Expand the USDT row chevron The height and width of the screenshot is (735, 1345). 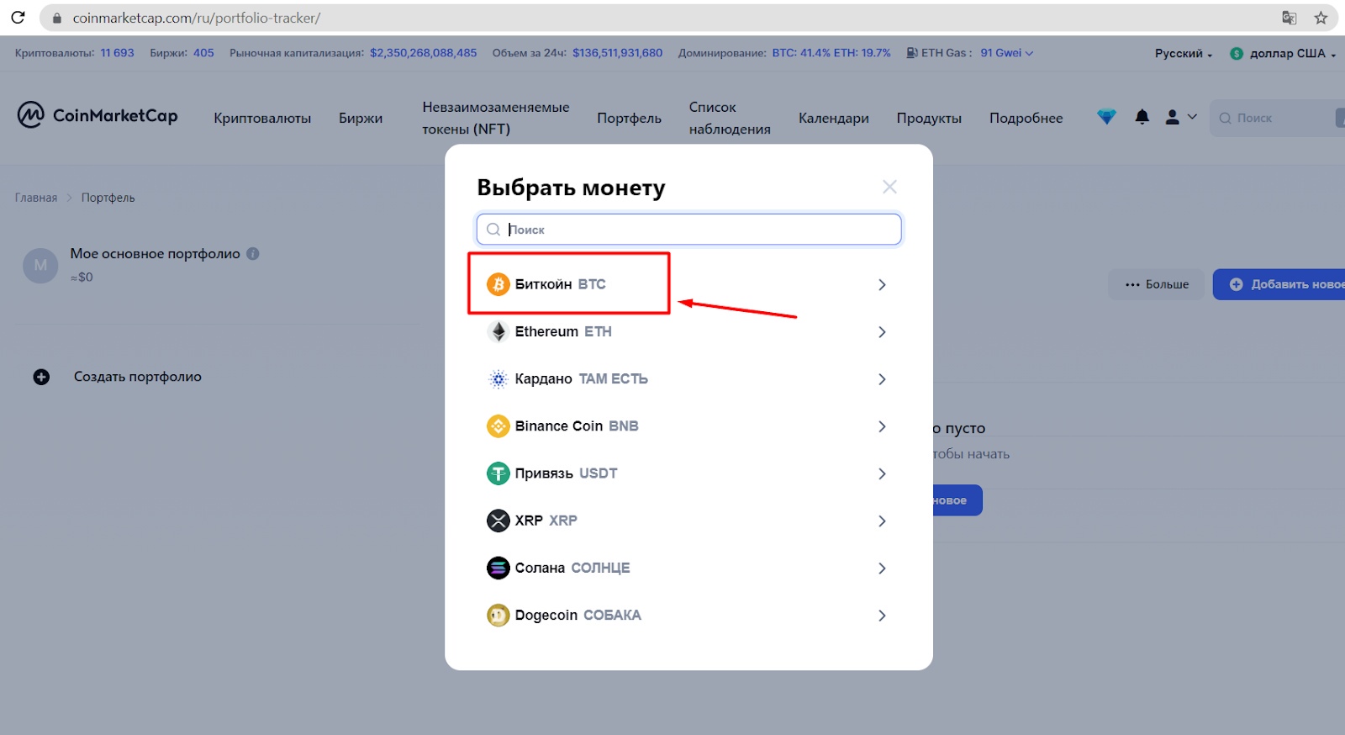tap(882, 473)
